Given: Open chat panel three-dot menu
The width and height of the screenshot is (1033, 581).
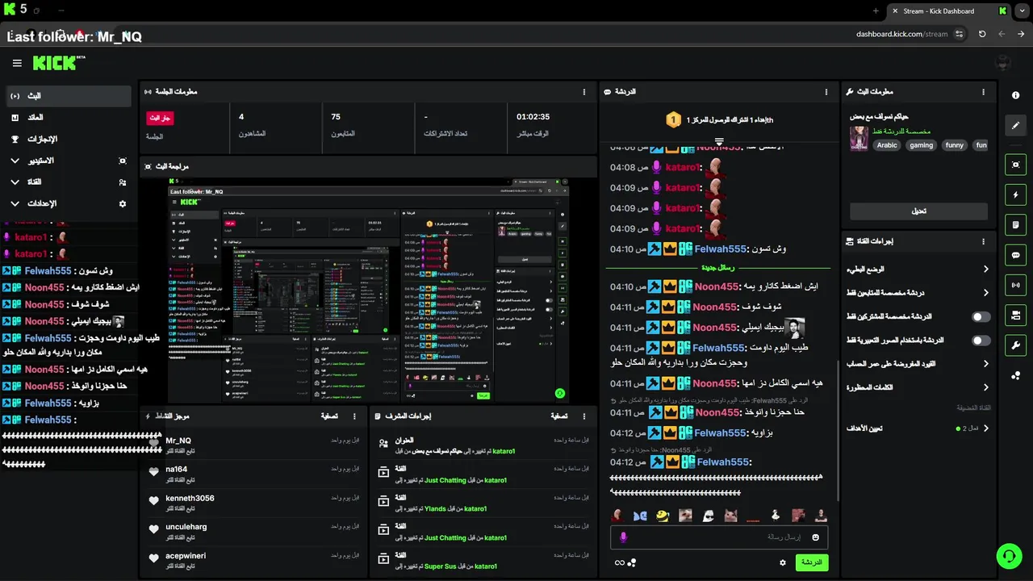Looking at the screenshot, I should pos(826,92).
